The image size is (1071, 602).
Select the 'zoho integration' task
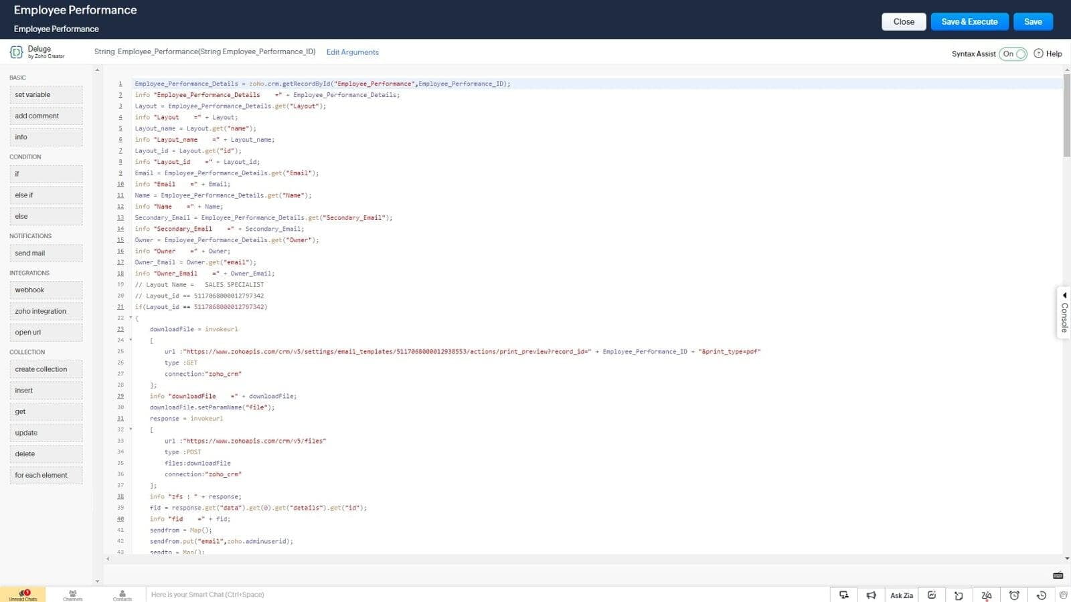tap(46, 311)
